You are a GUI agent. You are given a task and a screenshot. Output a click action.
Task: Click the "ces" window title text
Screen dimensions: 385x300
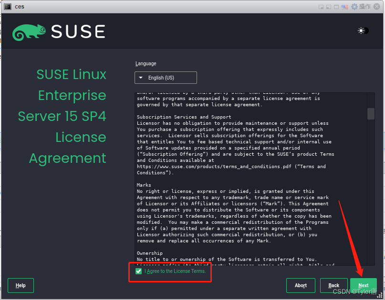coord(20,7)
